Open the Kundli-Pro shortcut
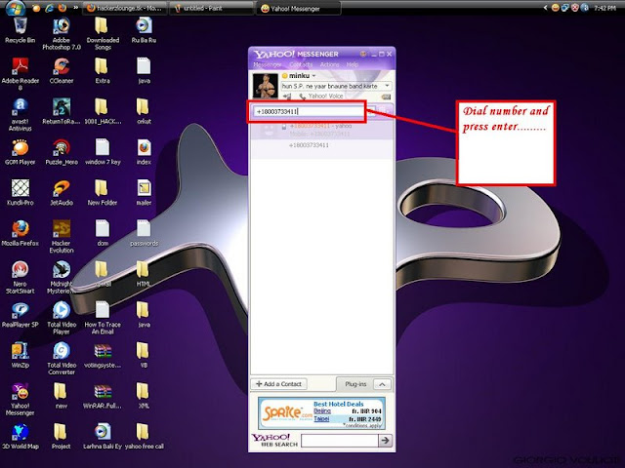The image size is (625, 468). [20, 193]
